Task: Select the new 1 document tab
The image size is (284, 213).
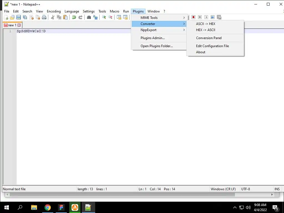Action: tap(12, 25)
